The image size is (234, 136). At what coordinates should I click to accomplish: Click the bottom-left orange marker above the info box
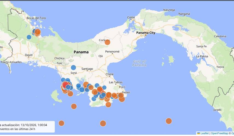coord(61,123)
